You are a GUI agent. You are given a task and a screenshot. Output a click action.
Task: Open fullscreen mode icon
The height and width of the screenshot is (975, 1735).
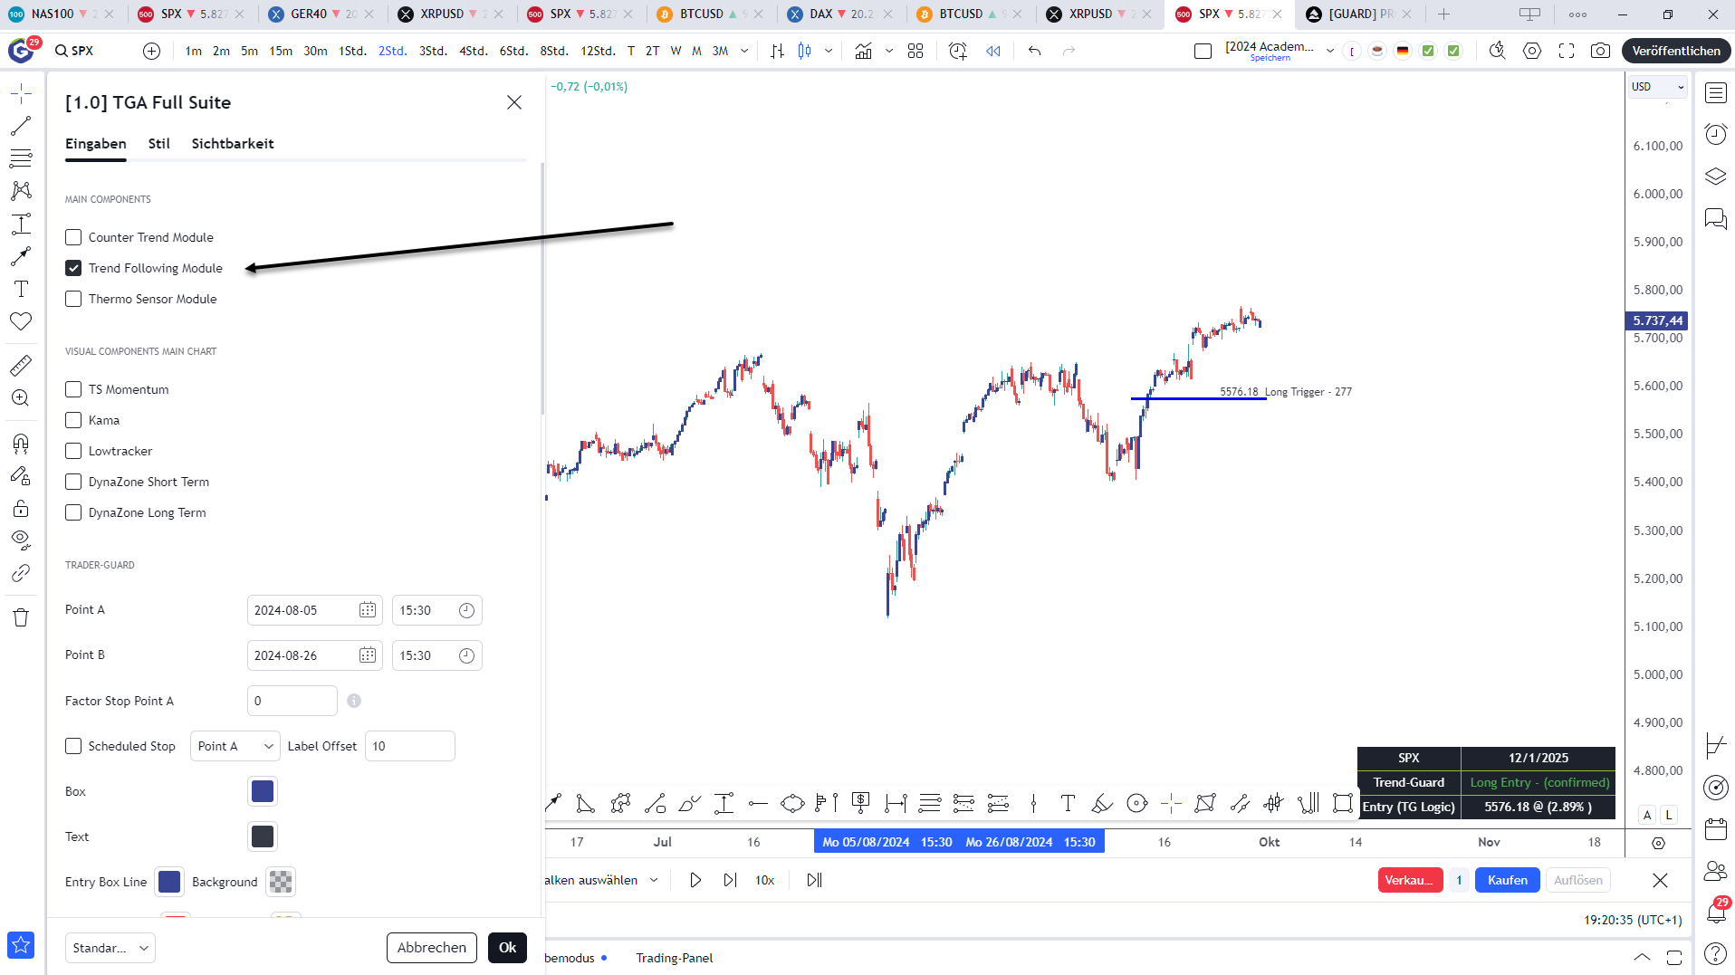(1566, 51)
